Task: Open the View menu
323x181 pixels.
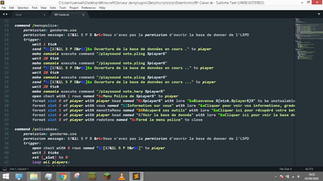Action: [44, 8]
